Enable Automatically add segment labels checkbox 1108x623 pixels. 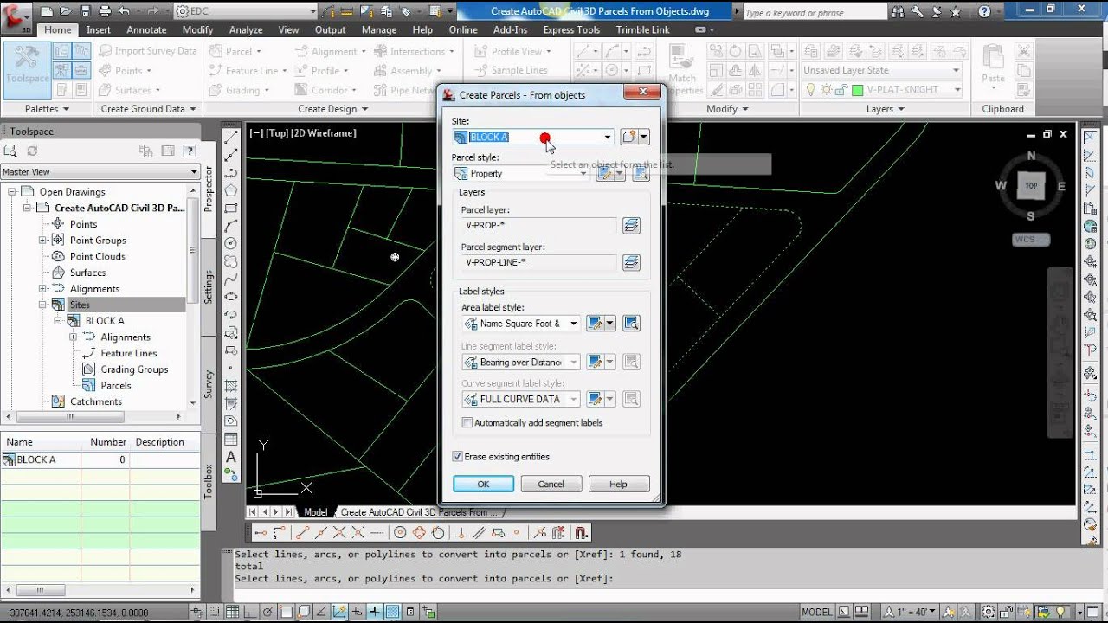467,423
